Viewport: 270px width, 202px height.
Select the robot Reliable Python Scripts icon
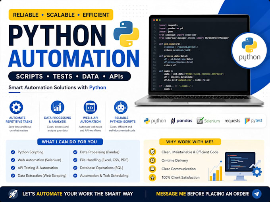[121, 107]
